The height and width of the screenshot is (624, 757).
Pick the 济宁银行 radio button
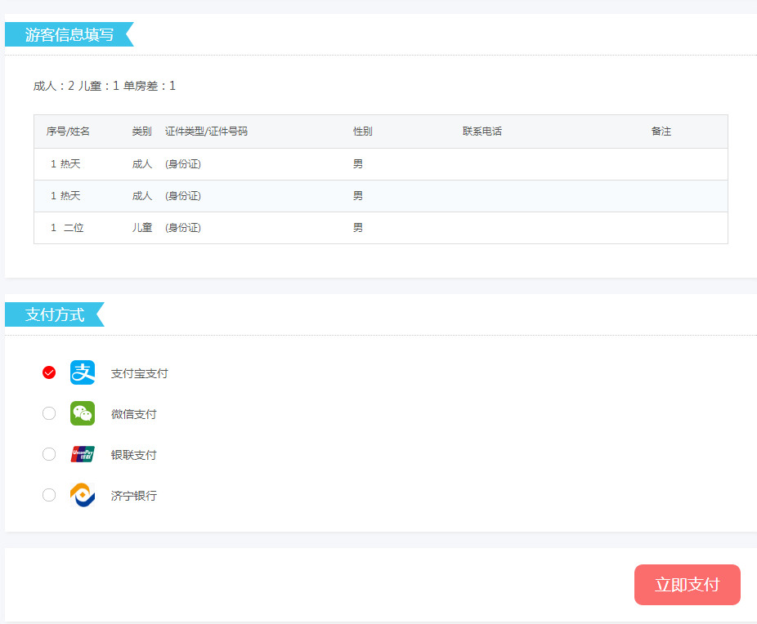coord(49,495)
